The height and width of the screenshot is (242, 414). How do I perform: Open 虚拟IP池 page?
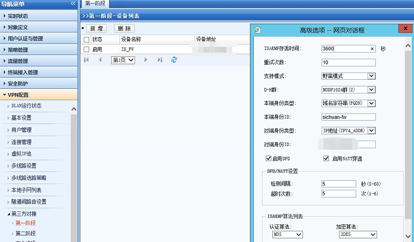[x=21, y=154]
